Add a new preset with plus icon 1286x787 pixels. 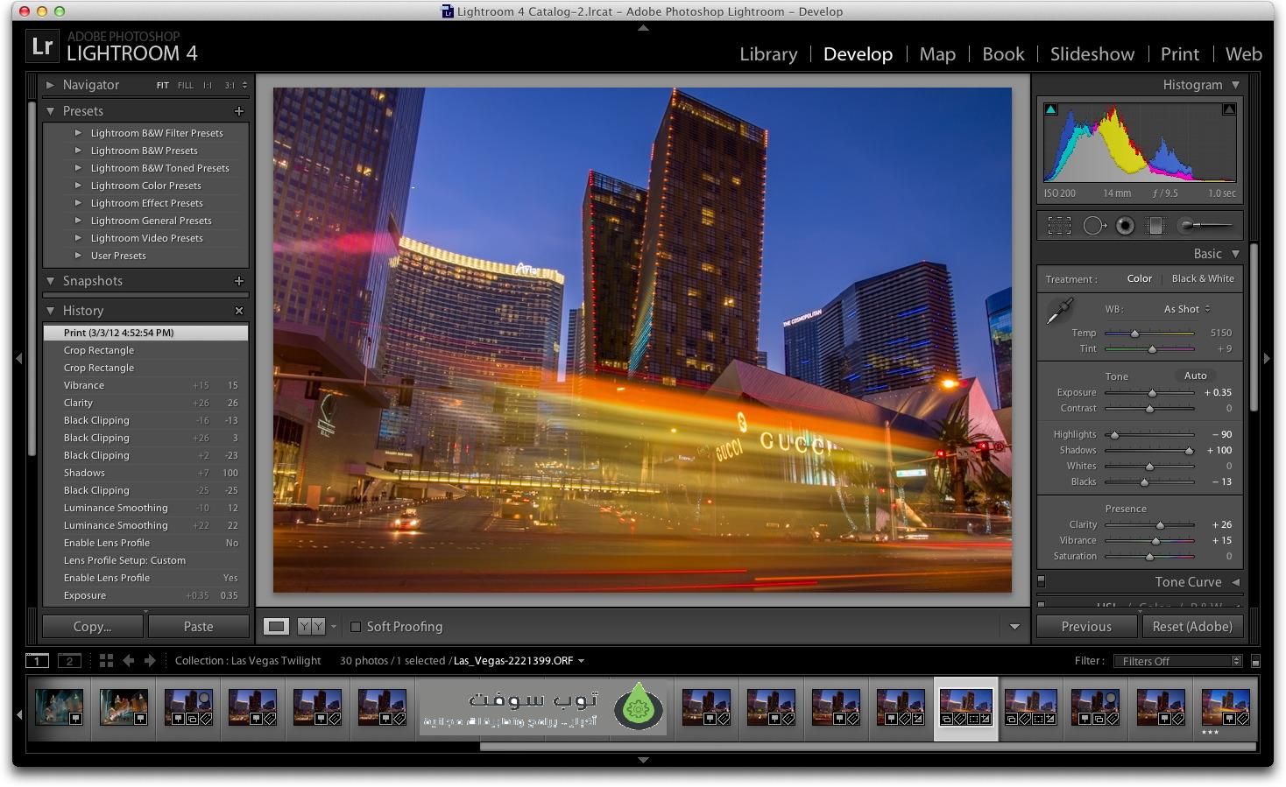(238, 111)
